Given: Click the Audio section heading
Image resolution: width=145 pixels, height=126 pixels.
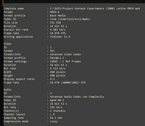Looking at the screenshot, I should point(8,90).
